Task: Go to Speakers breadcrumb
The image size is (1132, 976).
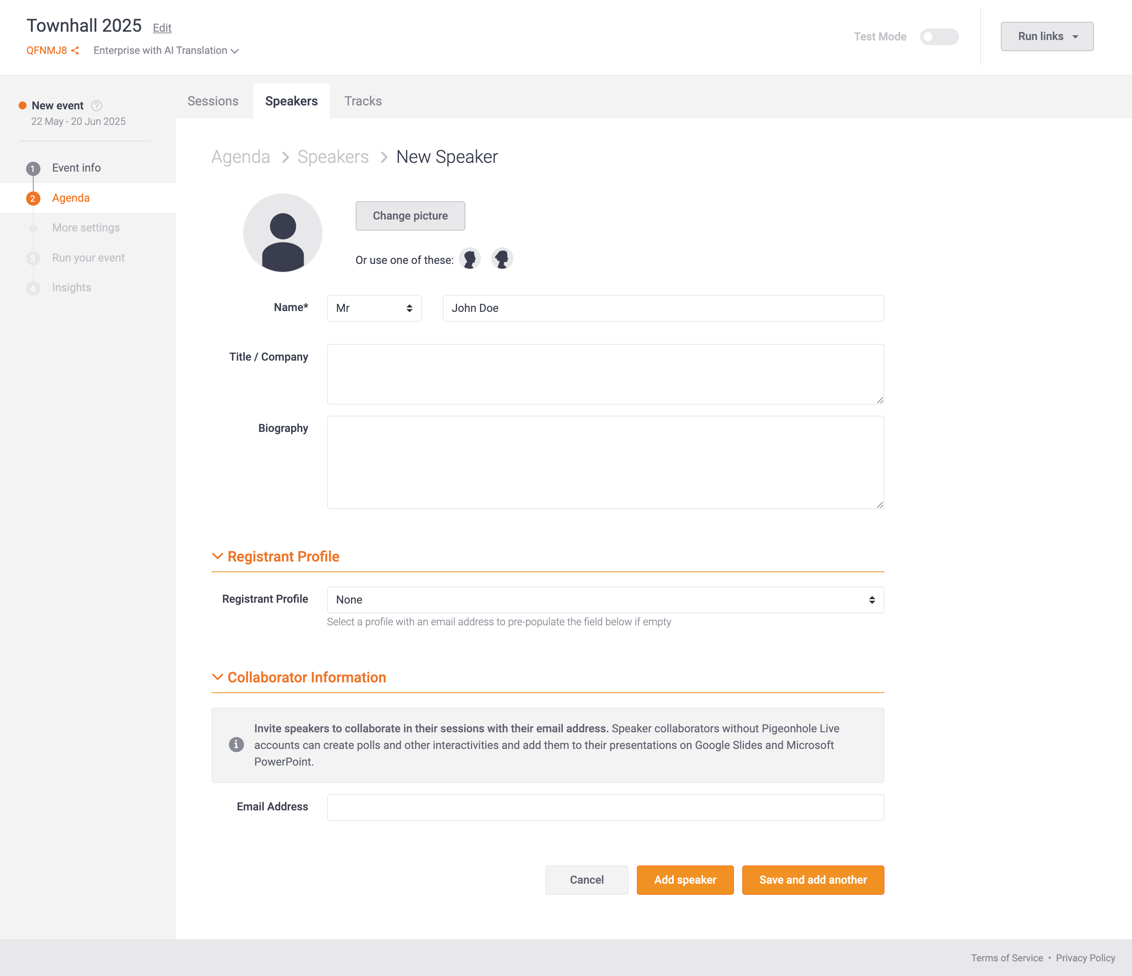Action: [x=333, y=157]
